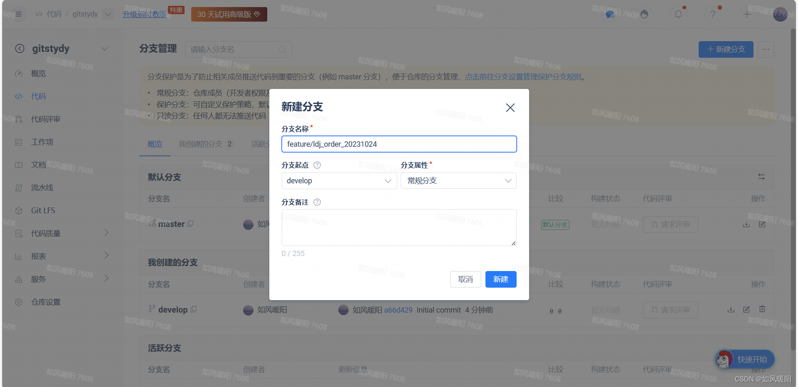Screen dimensions: 798x387
Task: Click the help question mark icon in header
Action: coord(712,14)
